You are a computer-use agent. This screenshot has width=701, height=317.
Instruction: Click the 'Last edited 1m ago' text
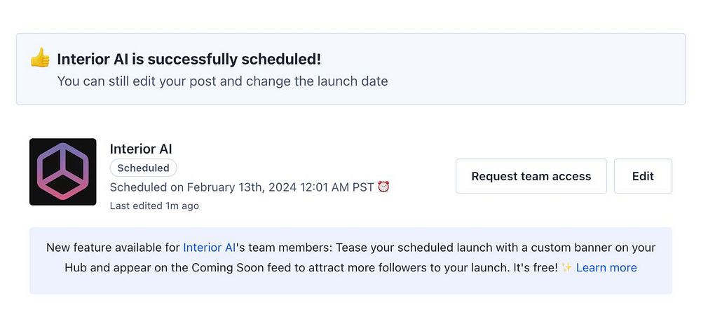click(154, 206)
